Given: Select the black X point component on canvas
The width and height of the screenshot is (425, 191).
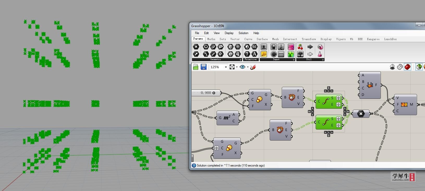Looking at the screenshot, I should [361, 114].
